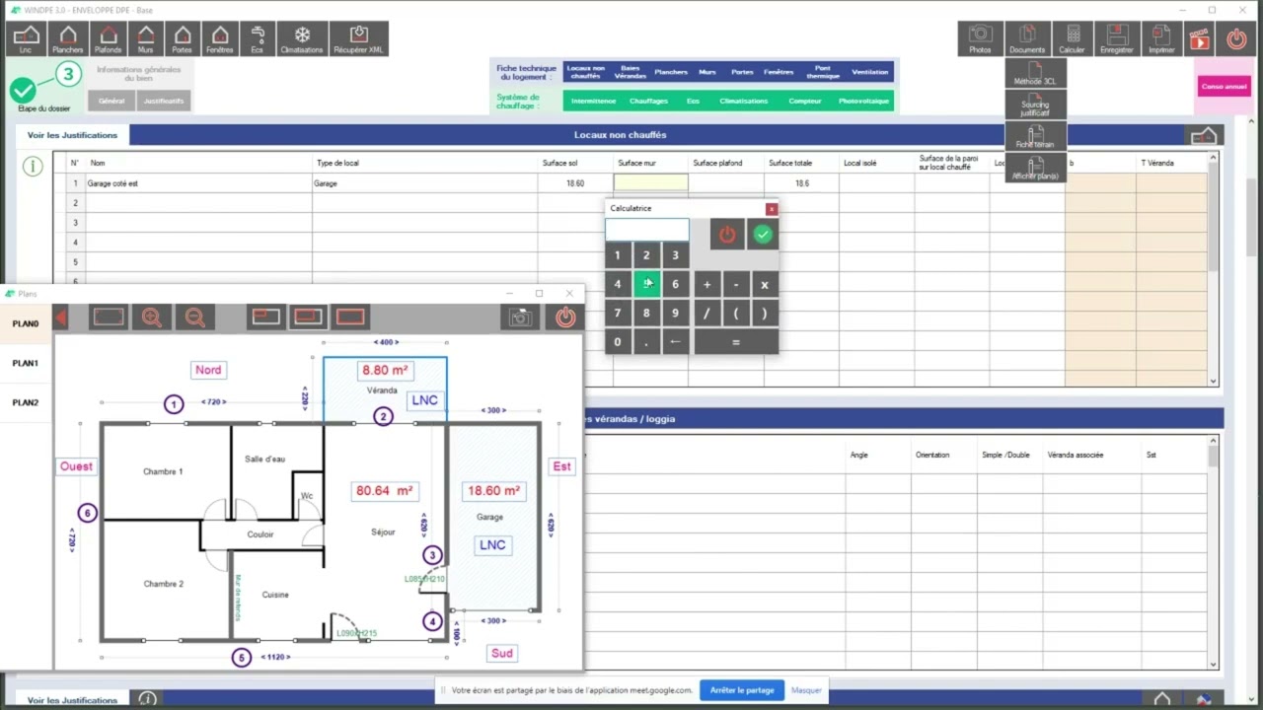
Task: Select Sourcing justificatif in Documents menu
Action: tap(1035, 105)
